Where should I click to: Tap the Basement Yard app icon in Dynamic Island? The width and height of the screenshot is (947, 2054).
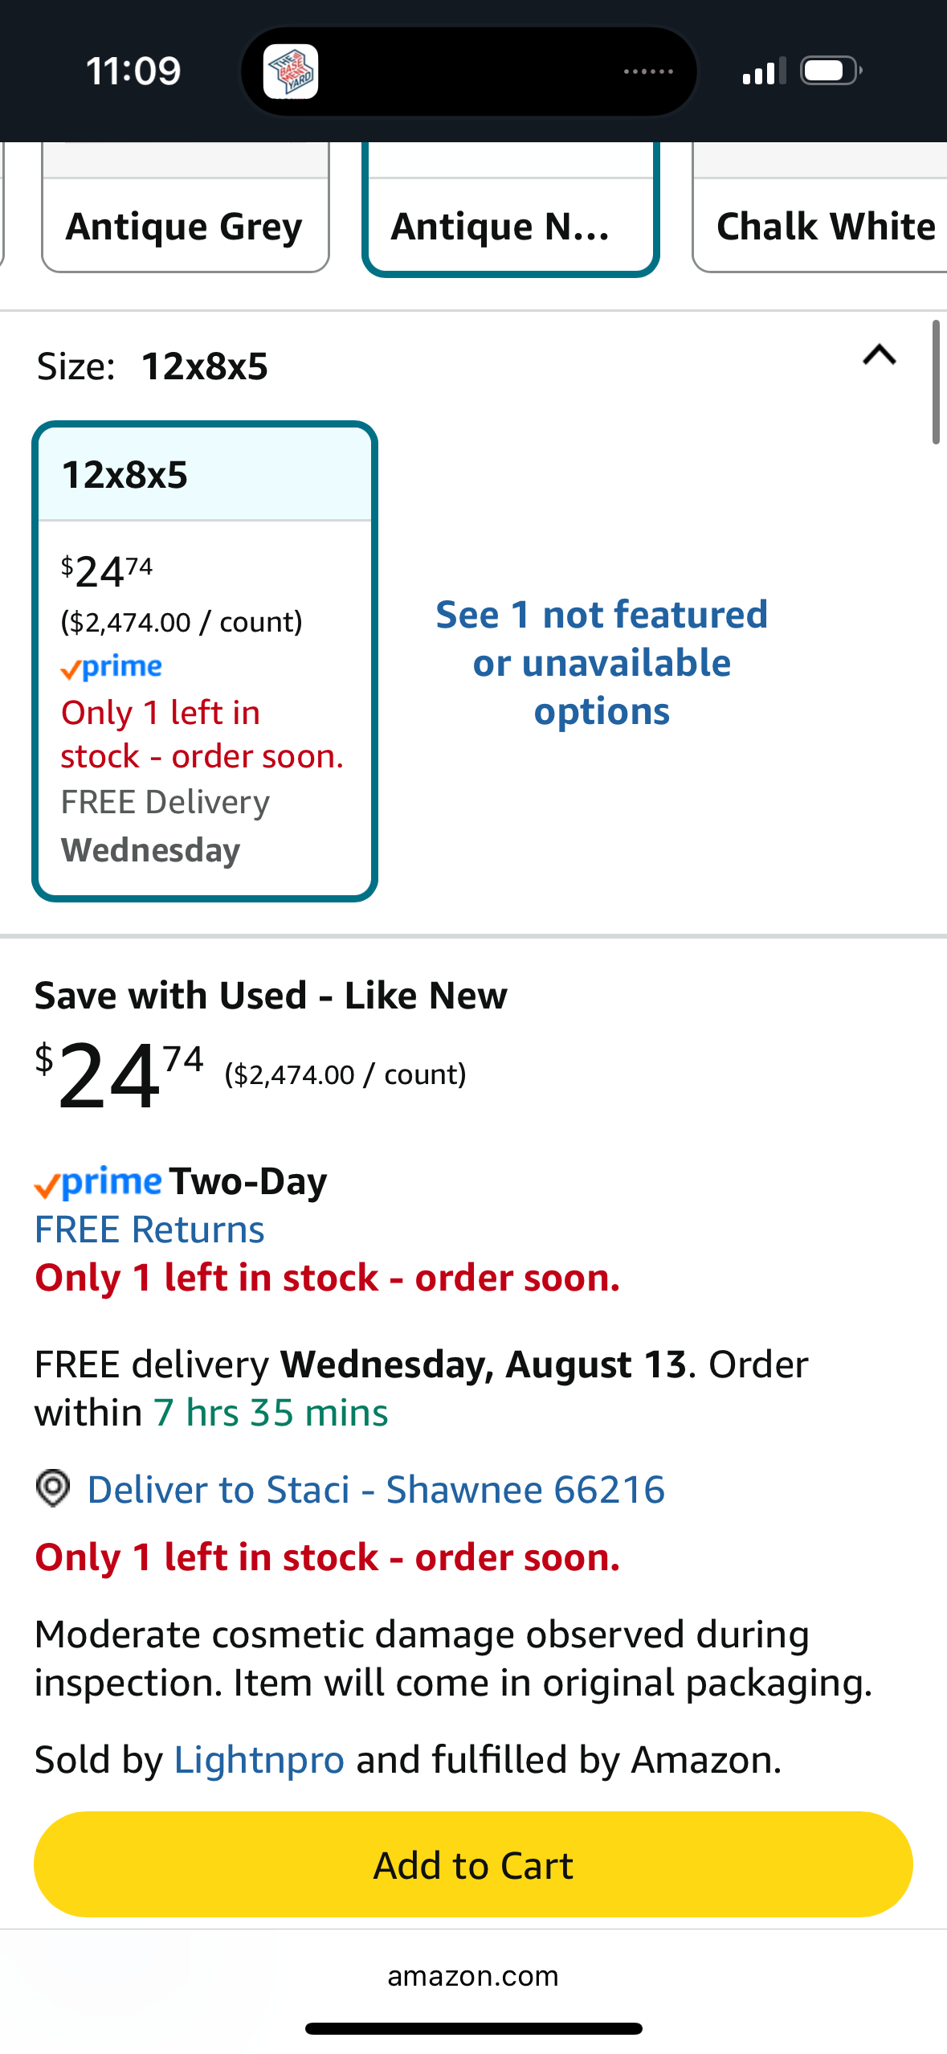tap(291, 72)
